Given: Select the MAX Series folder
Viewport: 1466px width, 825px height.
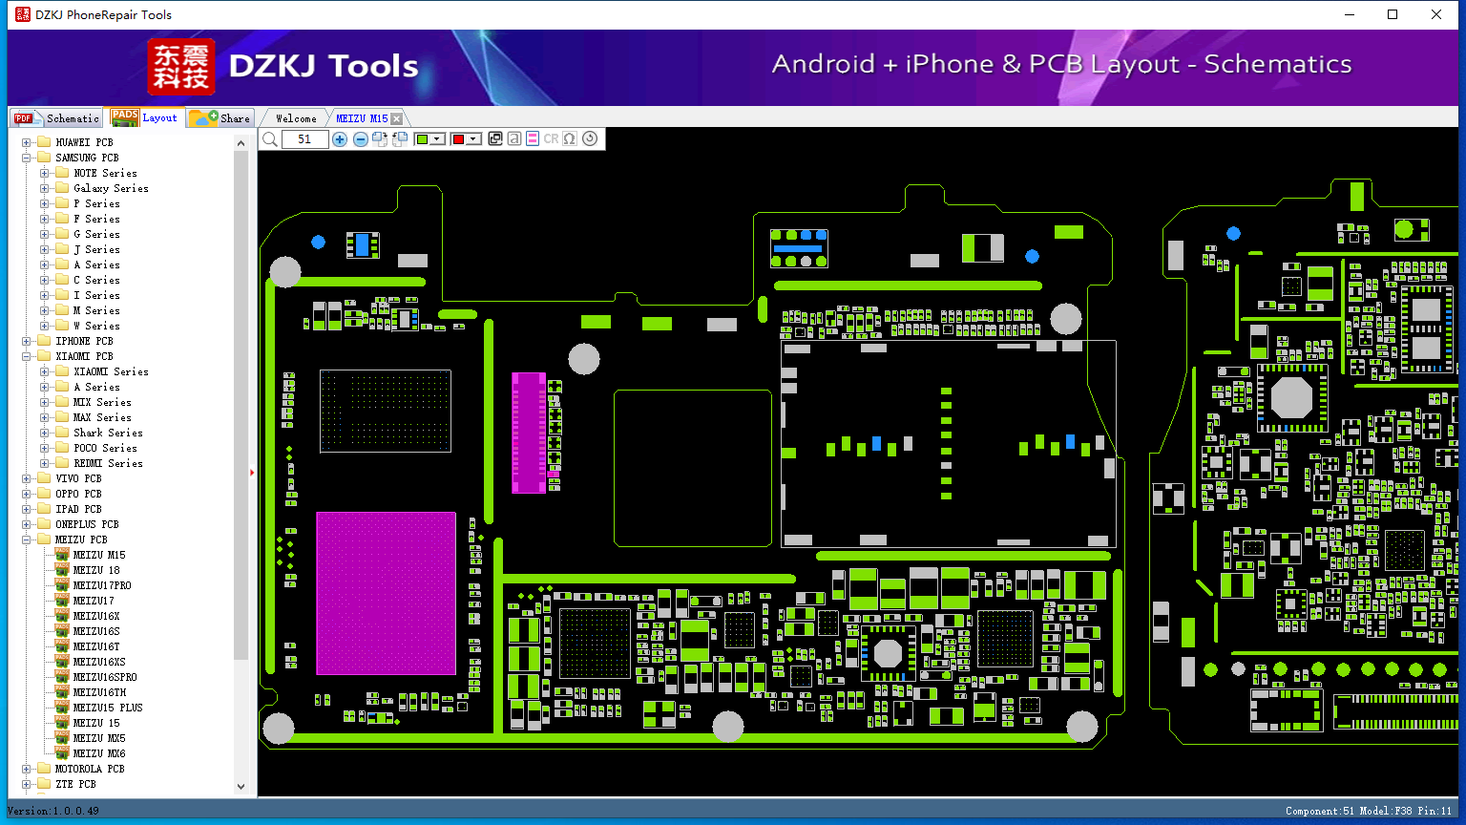Looking at the screenshot, I should 102,417.
